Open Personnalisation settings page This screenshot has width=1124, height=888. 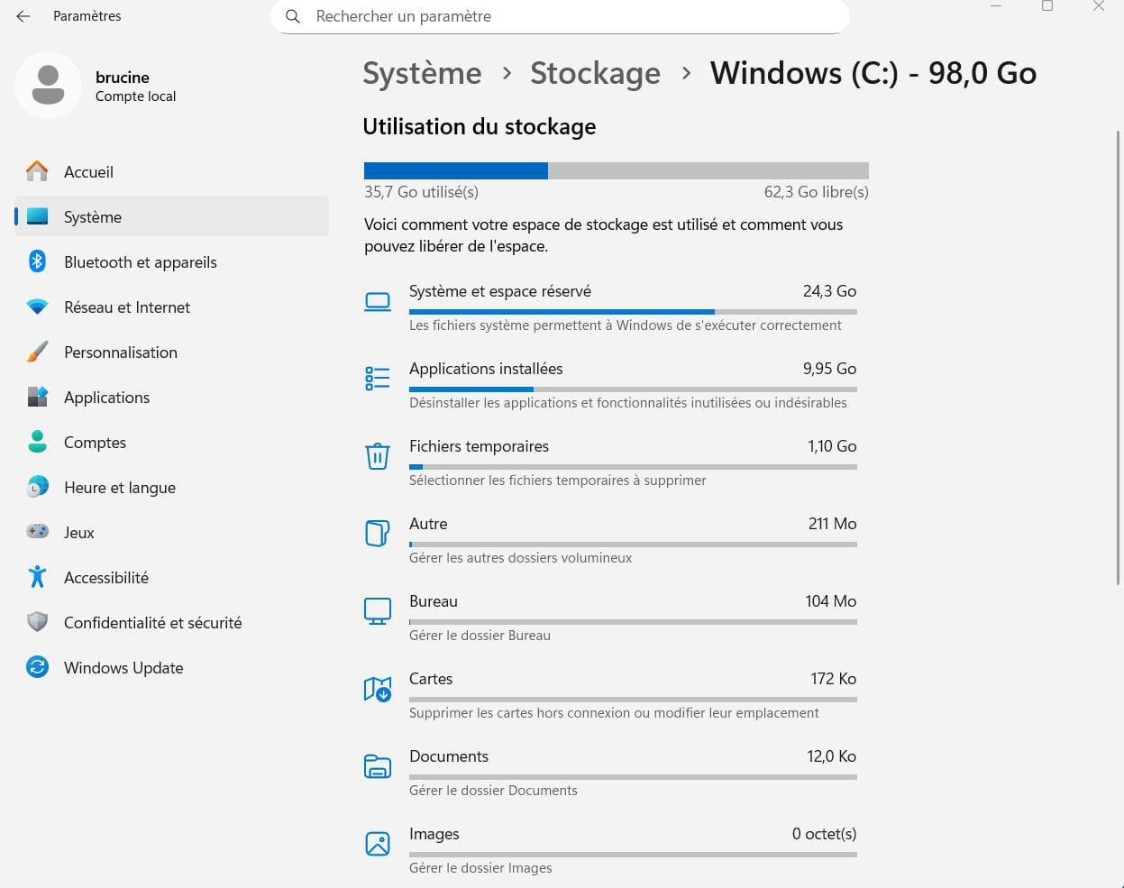click(x=171, y=352)
